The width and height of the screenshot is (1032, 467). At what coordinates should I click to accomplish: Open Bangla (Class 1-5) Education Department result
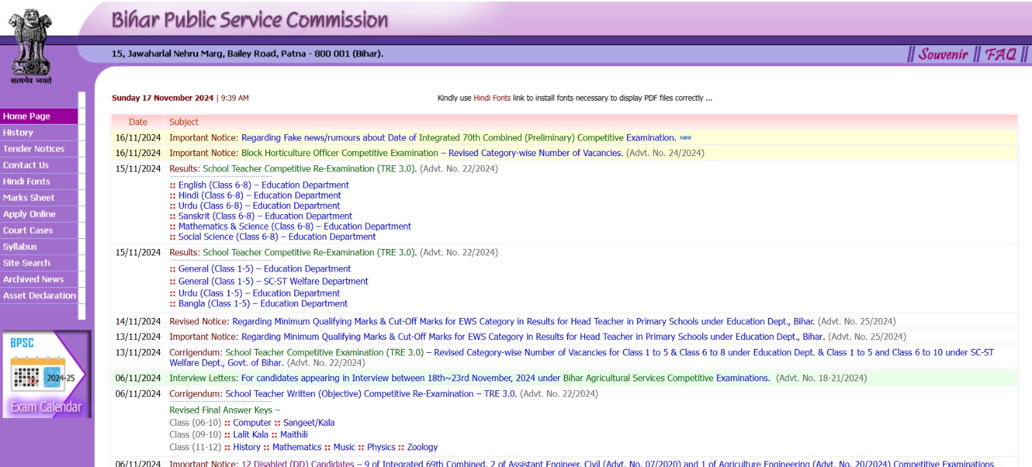tap(263, 304)
